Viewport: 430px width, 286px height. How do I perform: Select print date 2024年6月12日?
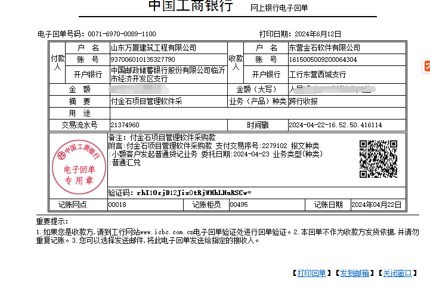click(318, 34)
